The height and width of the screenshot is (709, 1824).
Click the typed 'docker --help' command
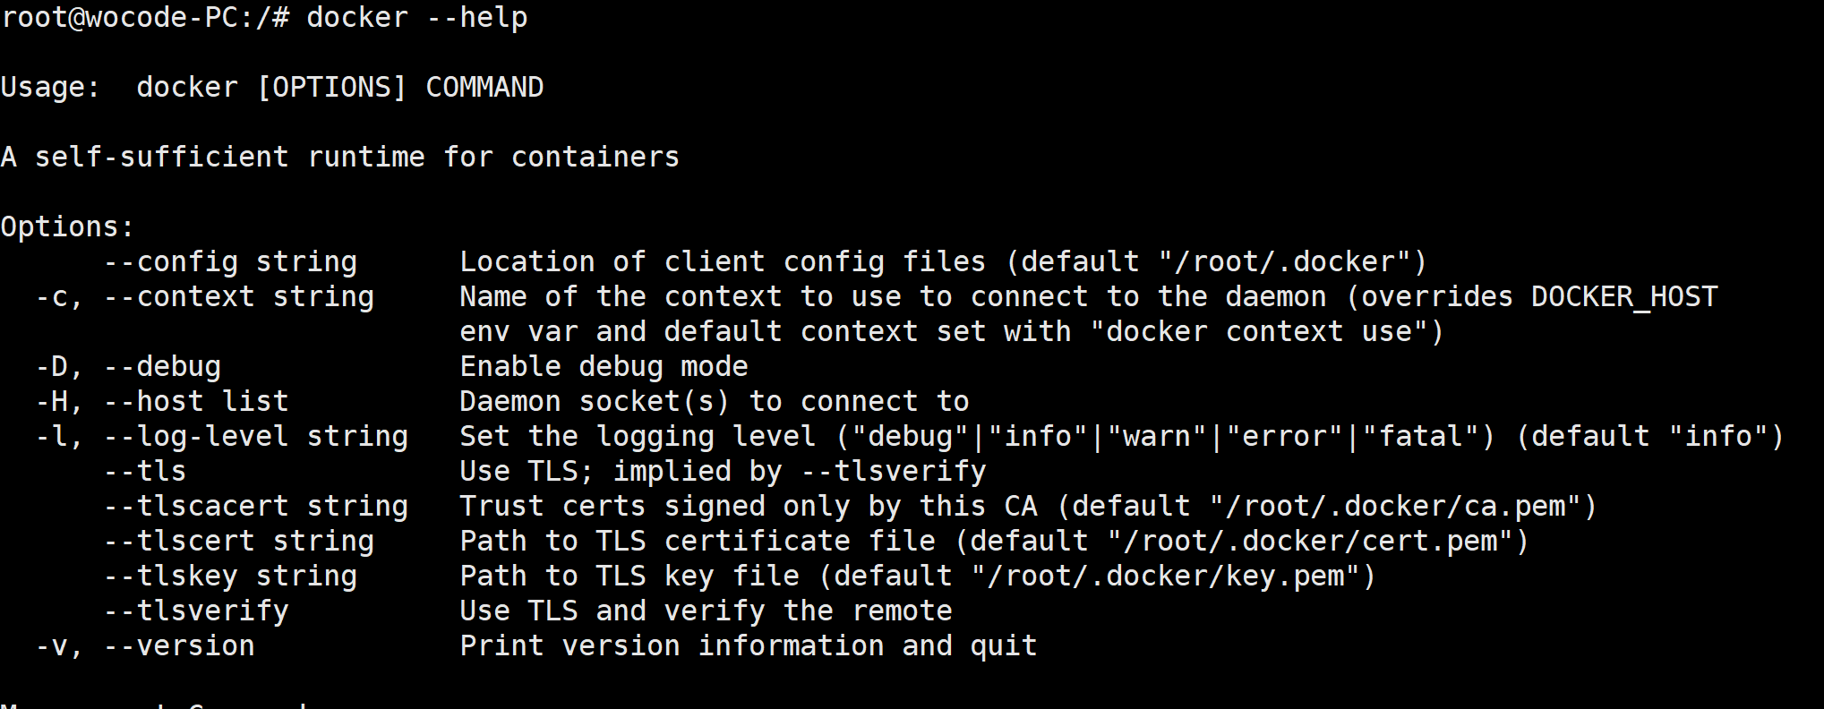pos(416,18)
